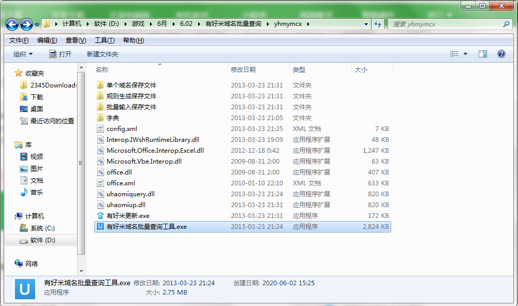
Task: Select the uhaomiup.dll file icon
Action: [x=100, y=205]
